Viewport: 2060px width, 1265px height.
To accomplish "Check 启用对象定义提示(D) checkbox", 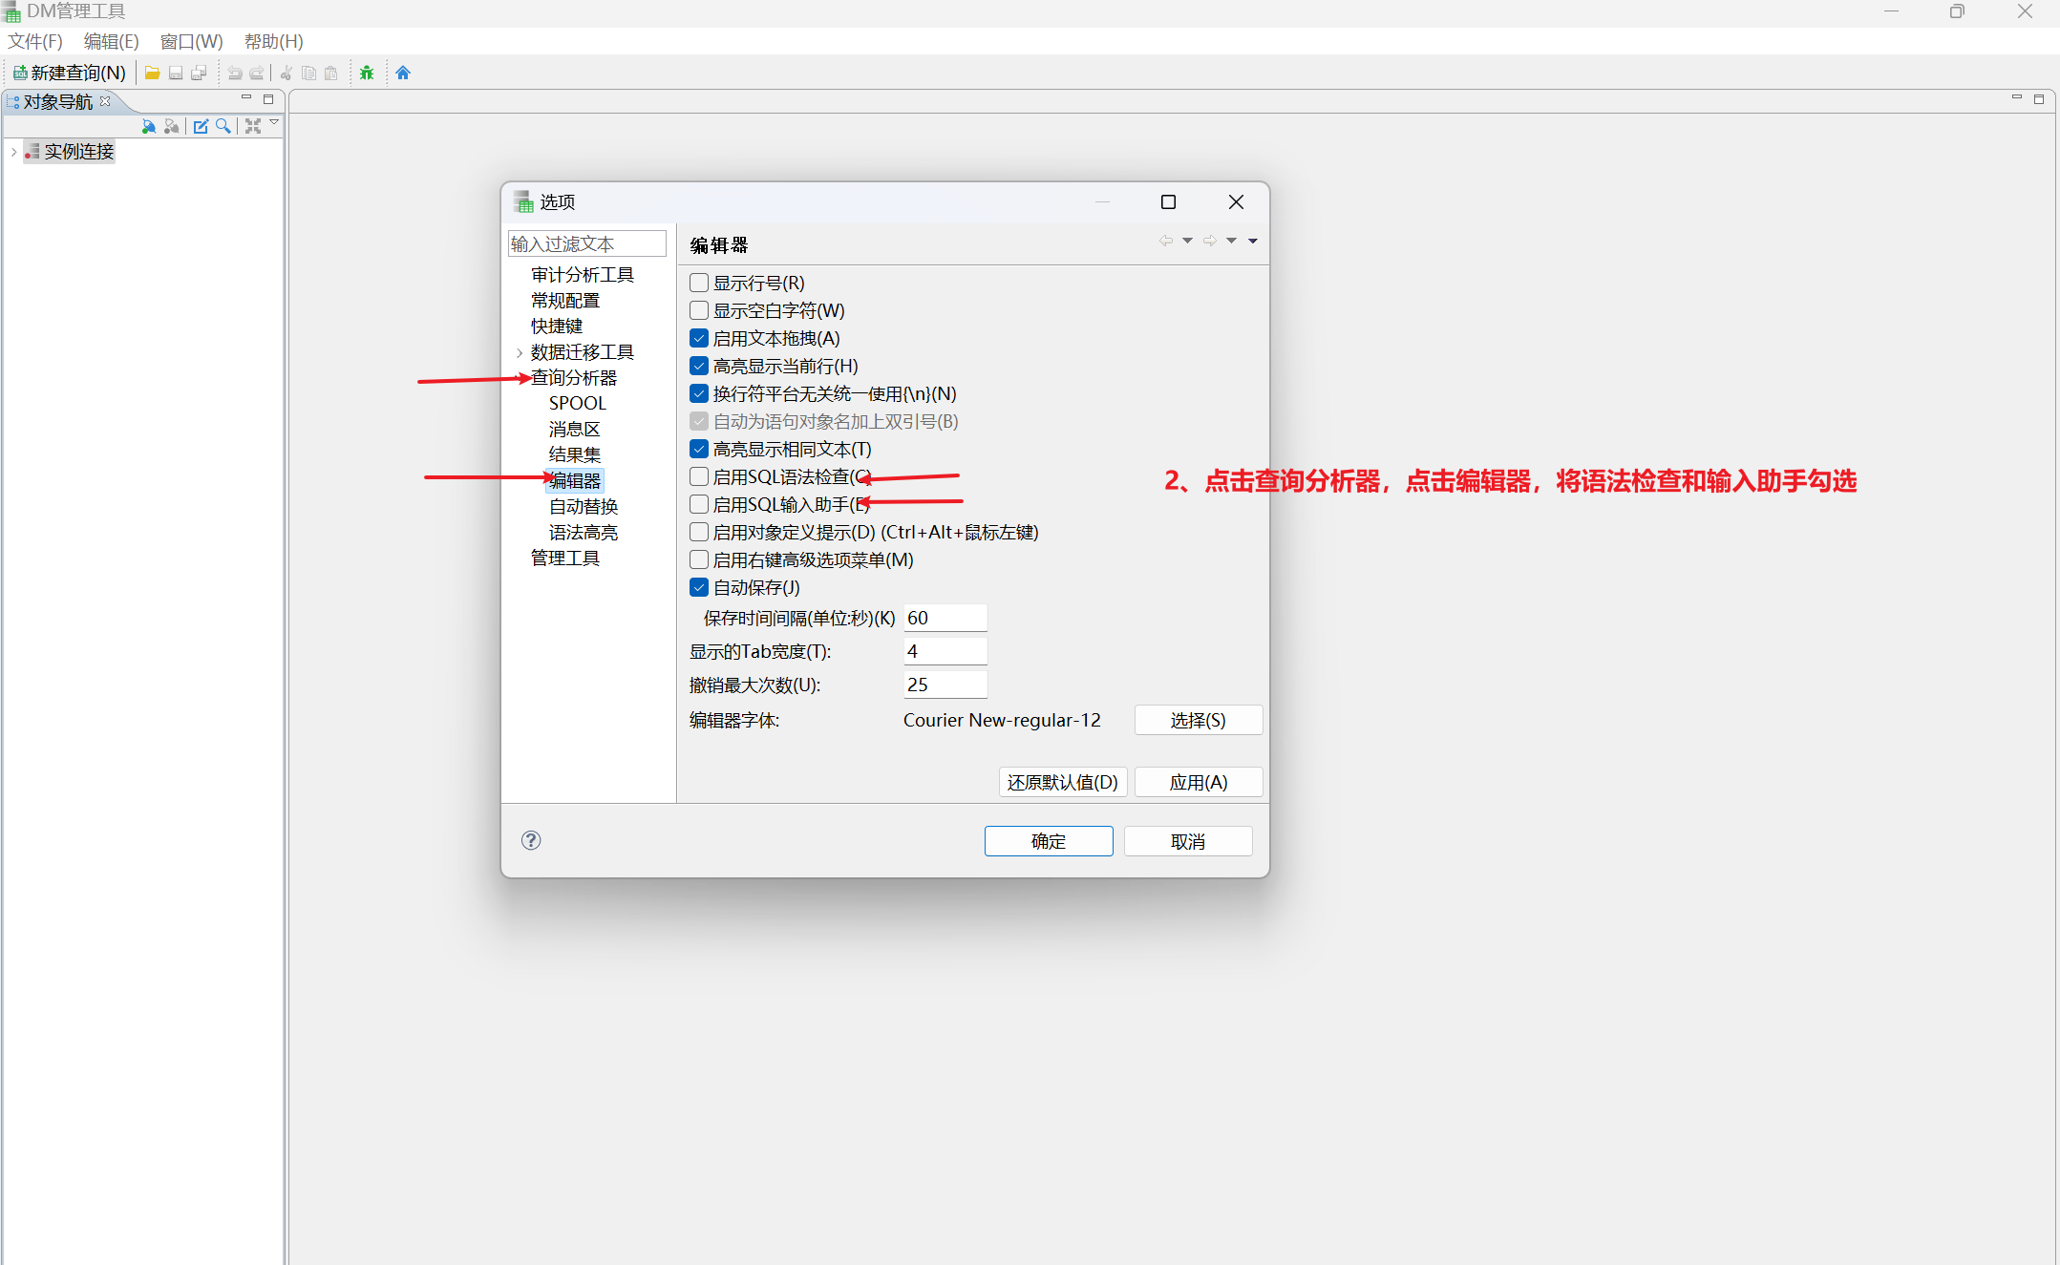I will click(699, 532).
